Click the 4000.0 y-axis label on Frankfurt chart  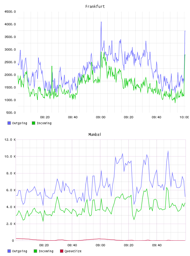click(x=10, y=24)
